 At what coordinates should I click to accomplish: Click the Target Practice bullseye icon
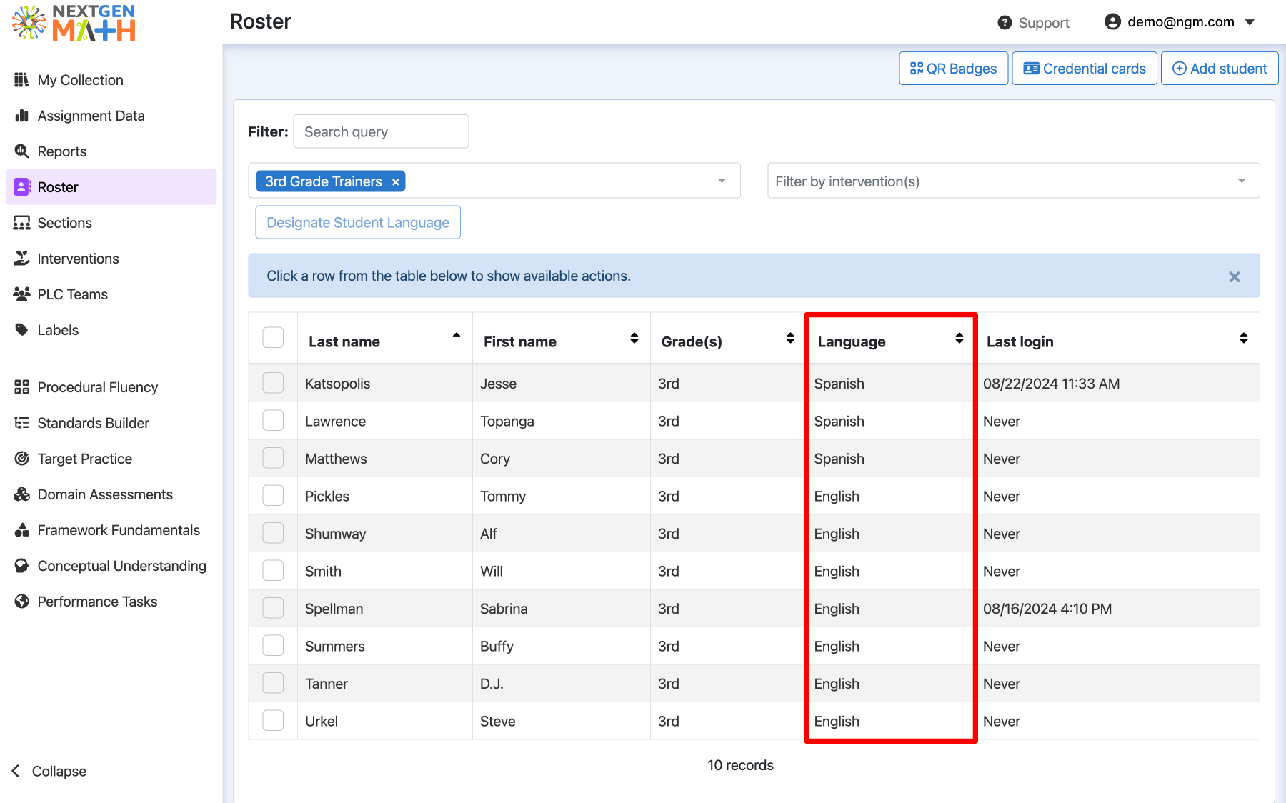22,459
